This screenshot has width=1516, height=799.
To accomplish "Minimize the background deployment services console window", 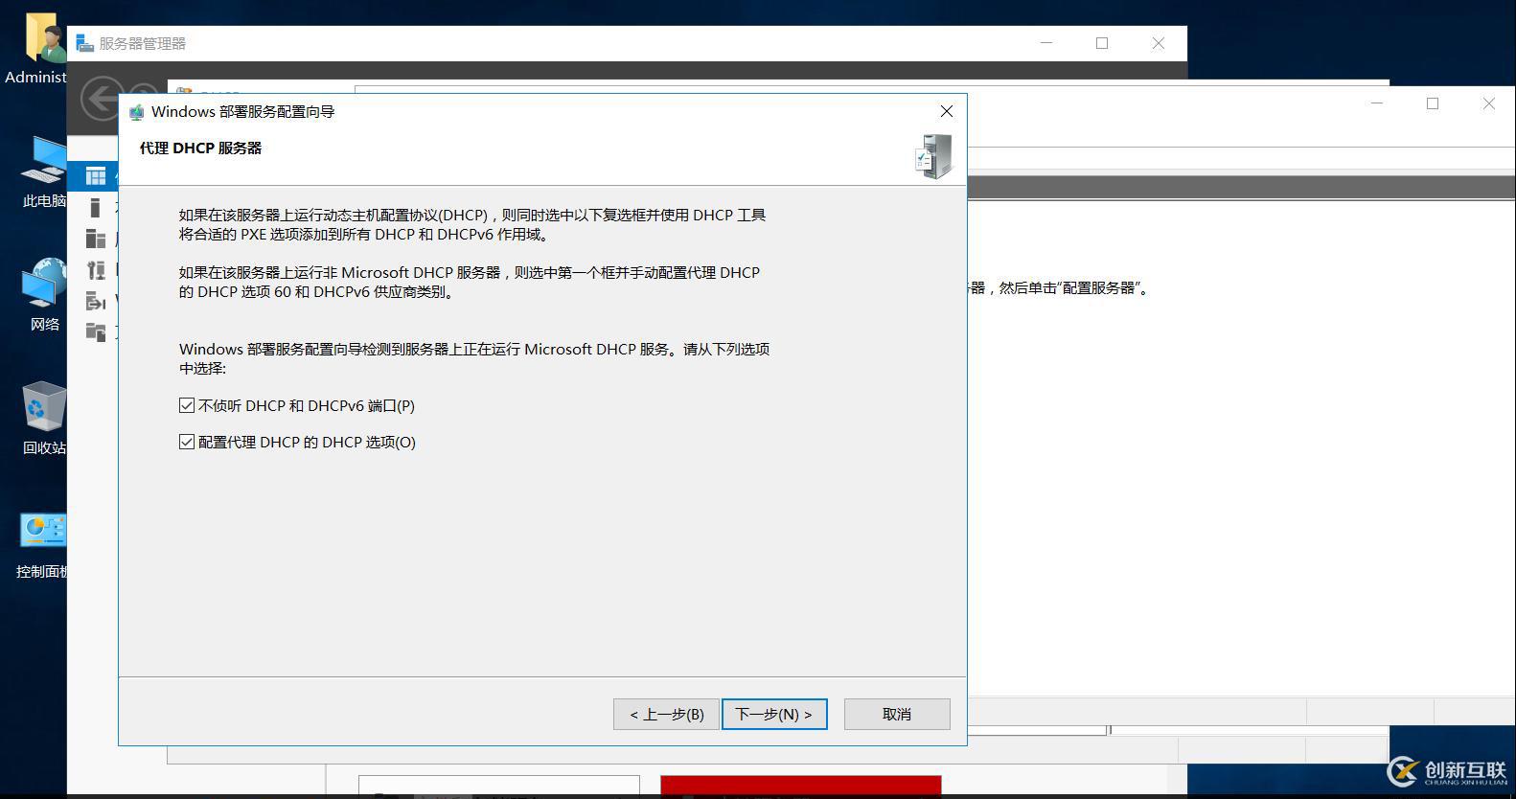I will tap(1377, 103).
